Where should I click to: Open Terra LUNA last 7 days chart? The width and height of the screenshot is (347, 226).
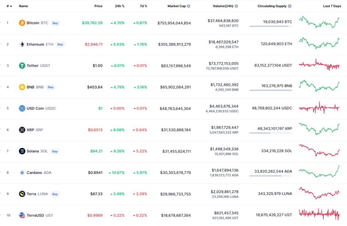click(x=319, y=193)
